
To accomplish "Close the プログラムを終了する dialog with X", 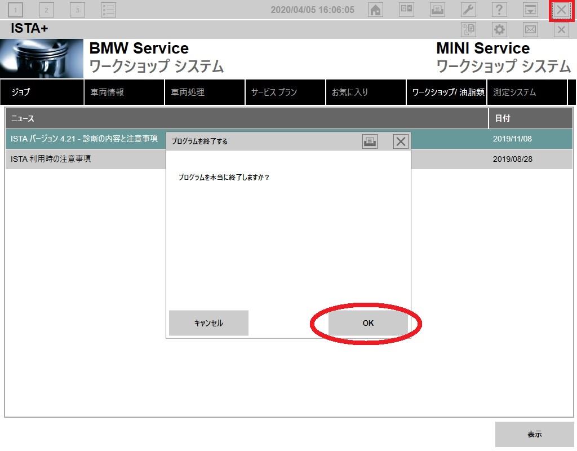I will pos(401,142).
